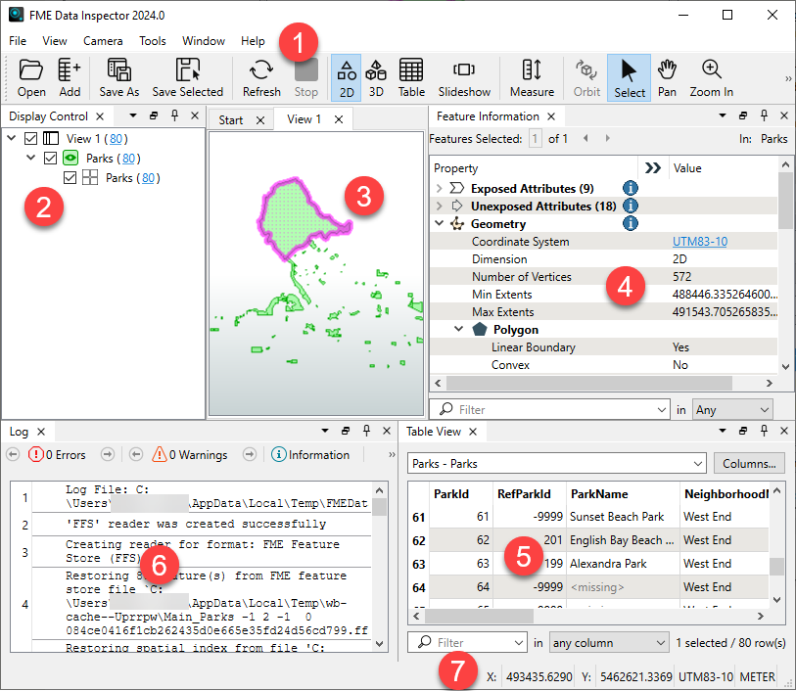The width and height of the screenshot is (796, 691).
Task: Open the File menu
Action: point(18,40)
